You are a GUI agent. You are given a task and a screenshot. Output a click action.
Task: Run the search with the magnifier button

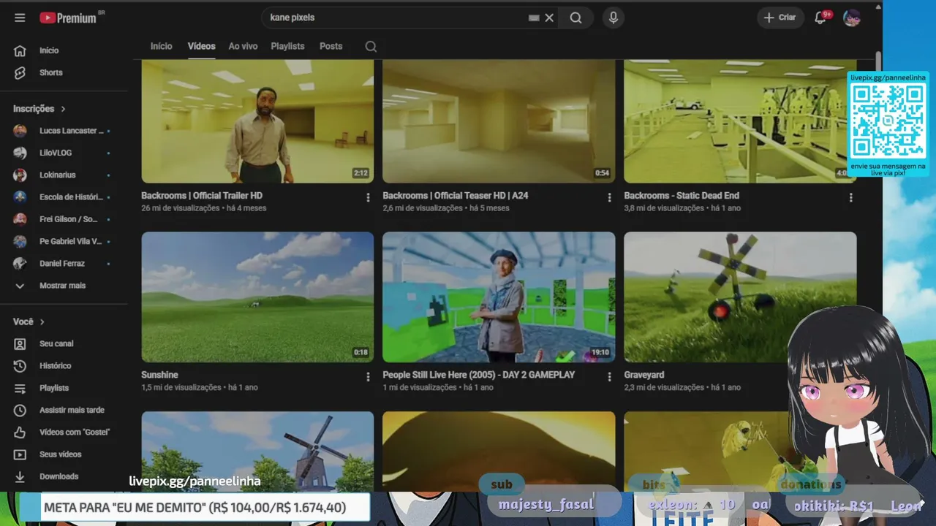click(576, 18)
